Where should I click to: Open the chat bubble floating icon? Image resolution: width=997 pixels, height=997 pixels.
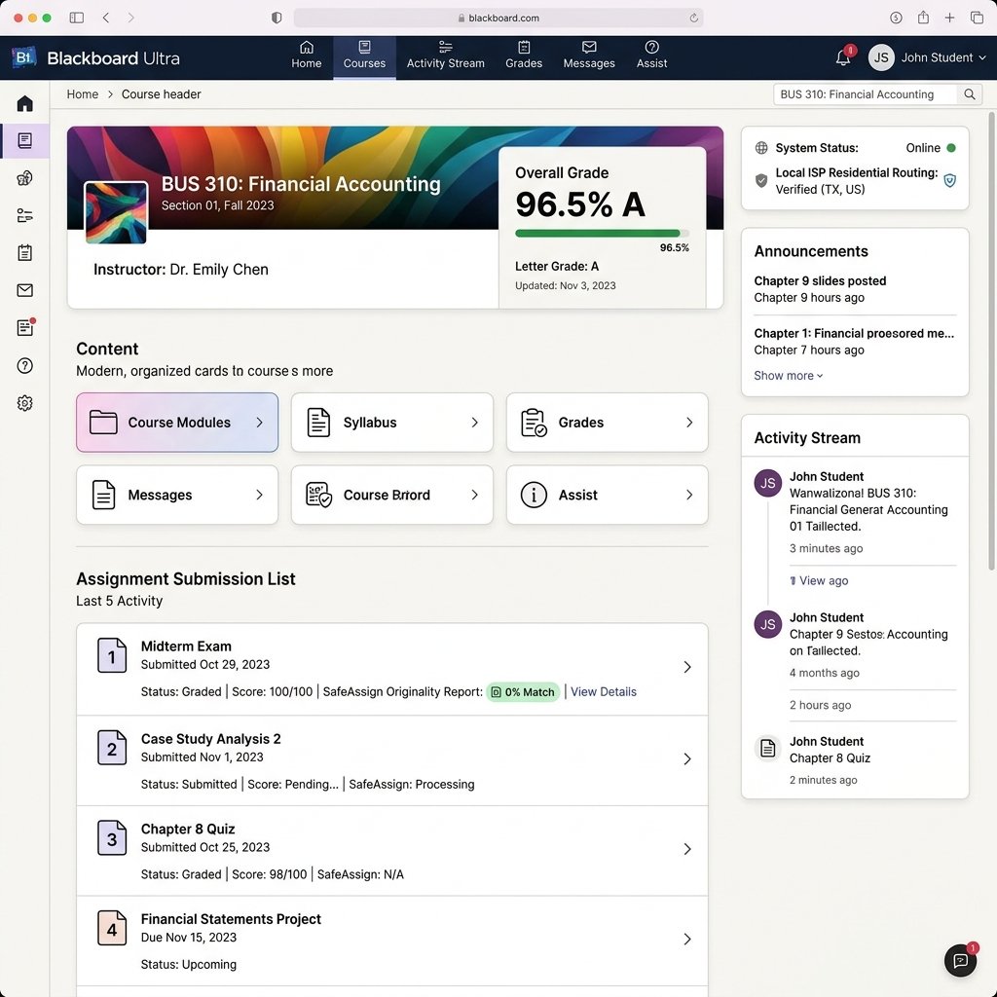tap(960, 960)
